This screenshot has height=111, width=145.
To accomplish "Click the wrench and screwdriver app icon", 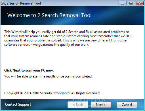I will [3, 3].
